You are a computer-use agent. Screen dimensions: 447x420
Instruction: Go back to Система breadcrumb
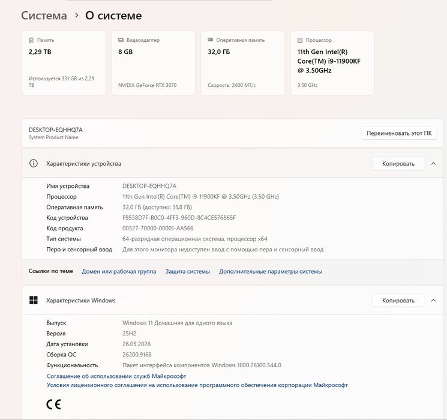tap(44, 16)
